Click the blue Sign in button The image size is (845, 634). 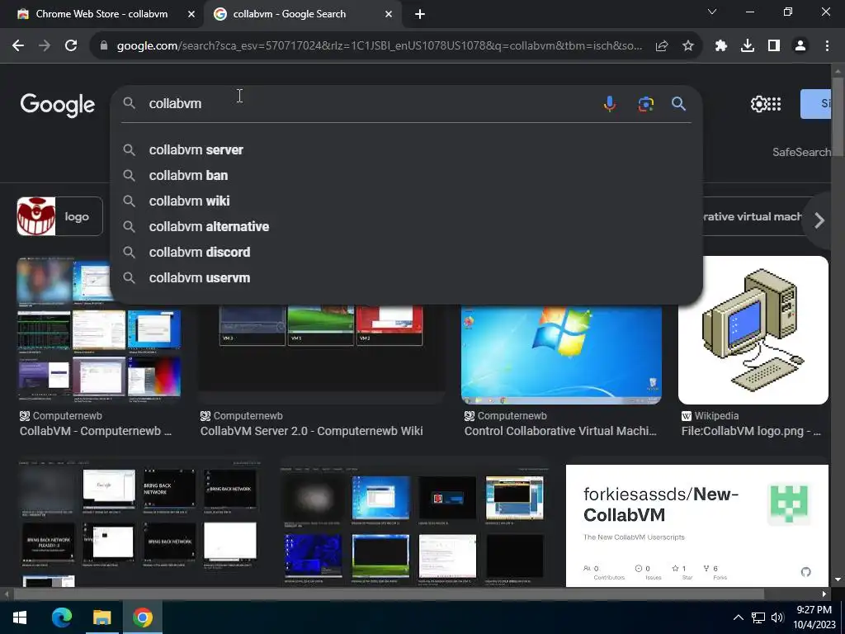coord(815,104)
